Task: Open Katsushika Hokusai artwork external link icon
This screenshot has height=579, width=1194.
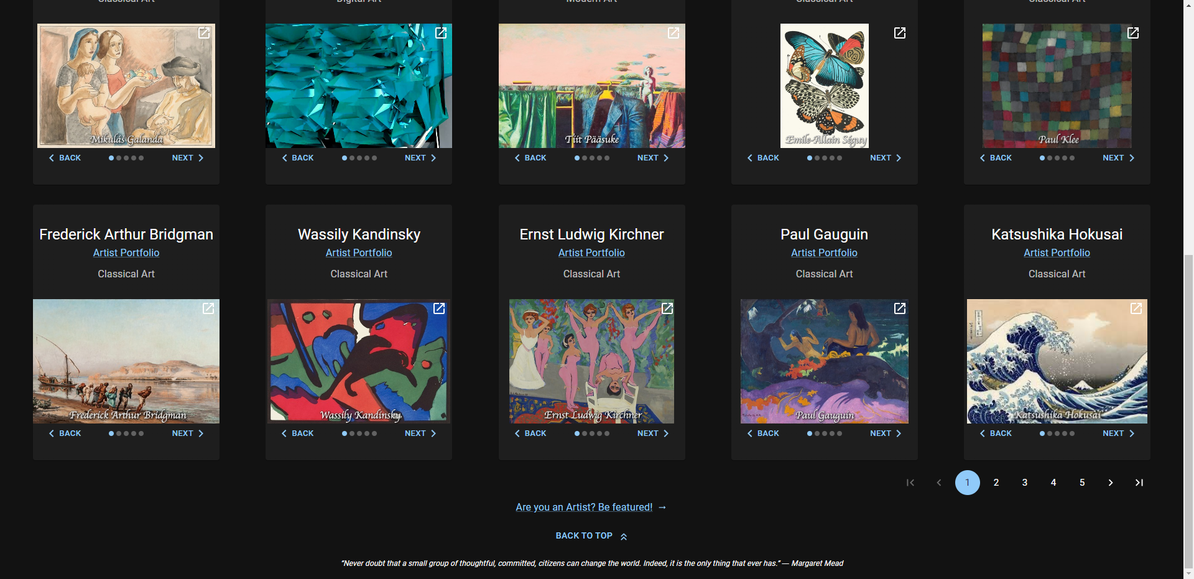Action: coord(1136,308)
